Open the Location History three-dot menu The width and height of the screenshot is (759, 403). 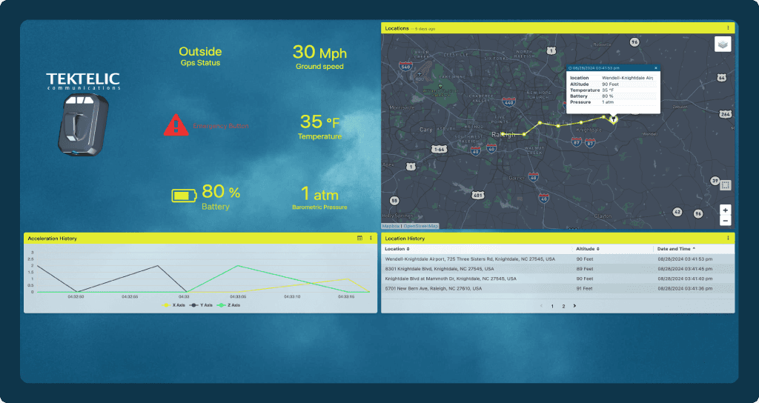pyautogui.click(x=728, y=238)
